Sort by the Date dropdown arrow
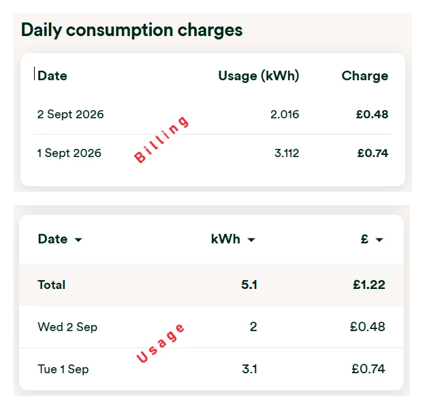Image resolution: width=427 pixels, height=412 pixels. (78, 239)
